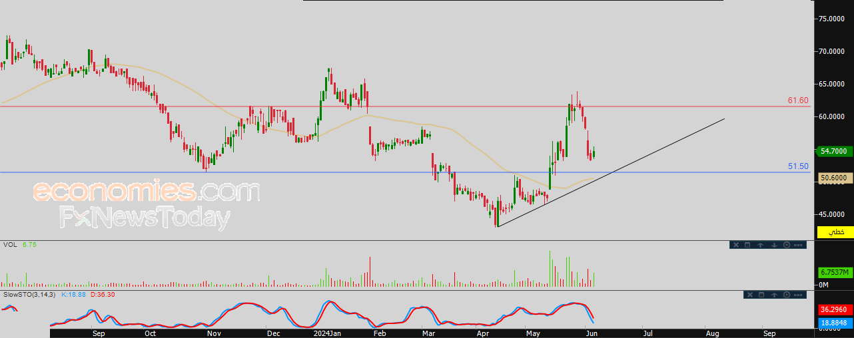Move the VOL panel up
Image resolution: width=854 pixels, height=338 pixels.
(x=760, y=245)
